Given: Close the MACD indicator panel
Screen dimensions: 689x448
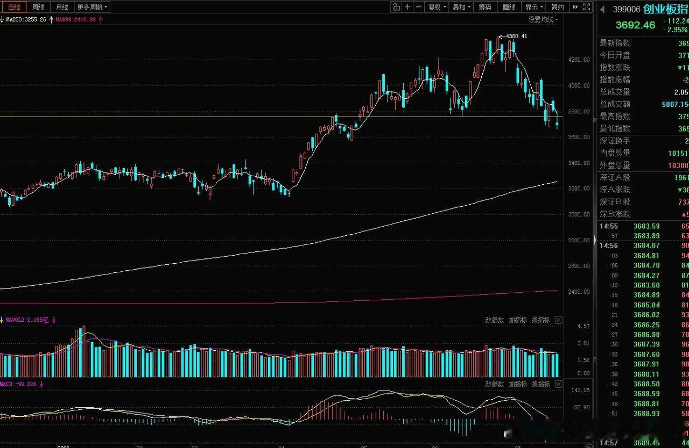Looking at the screenshot, I should (558, 384).
